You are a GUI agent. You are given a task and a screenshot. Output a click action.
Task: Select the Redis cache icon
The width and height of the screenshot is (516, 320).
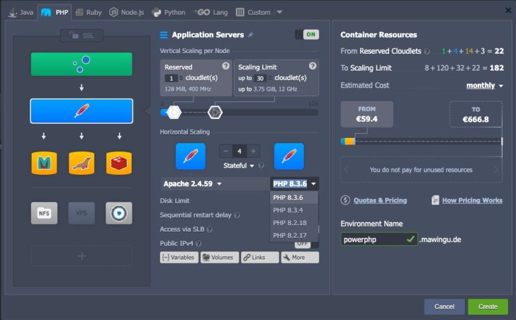(x=119, y=163)
